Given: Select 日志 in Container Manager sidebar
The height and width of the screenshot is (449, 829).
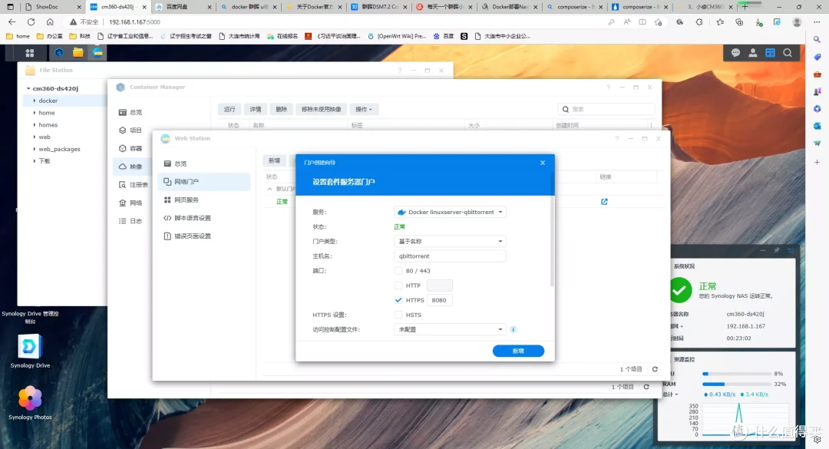Looking at the screenshot, I should point(130,221).
